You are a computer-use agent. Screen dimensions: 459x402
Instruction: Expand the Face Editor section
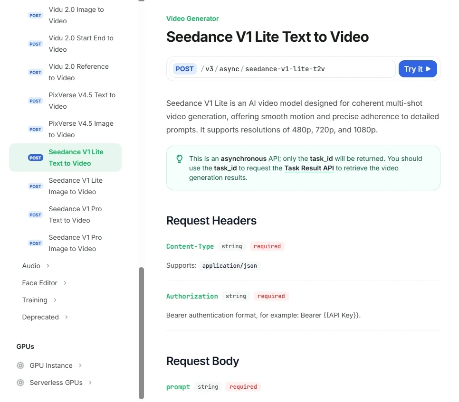tap(45, 283)
